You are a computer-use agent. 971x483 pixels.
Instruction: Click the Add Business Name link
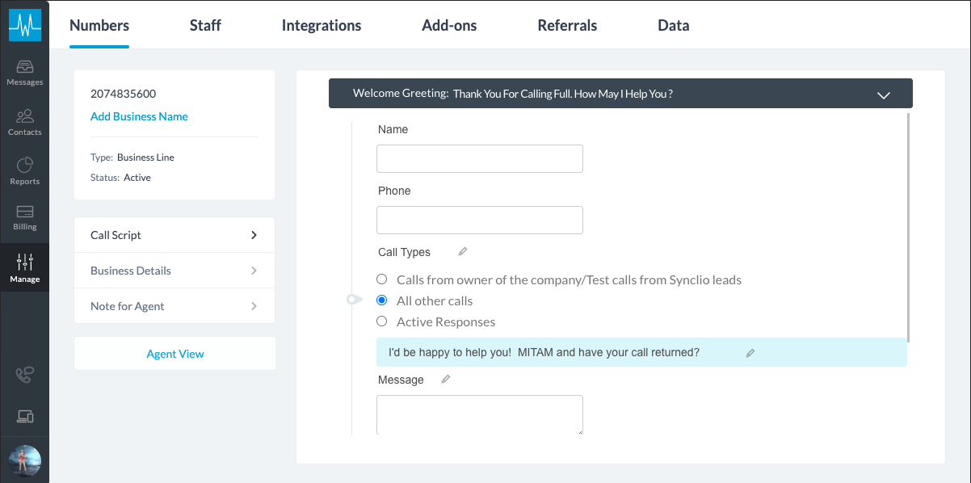tap(139, 116)
